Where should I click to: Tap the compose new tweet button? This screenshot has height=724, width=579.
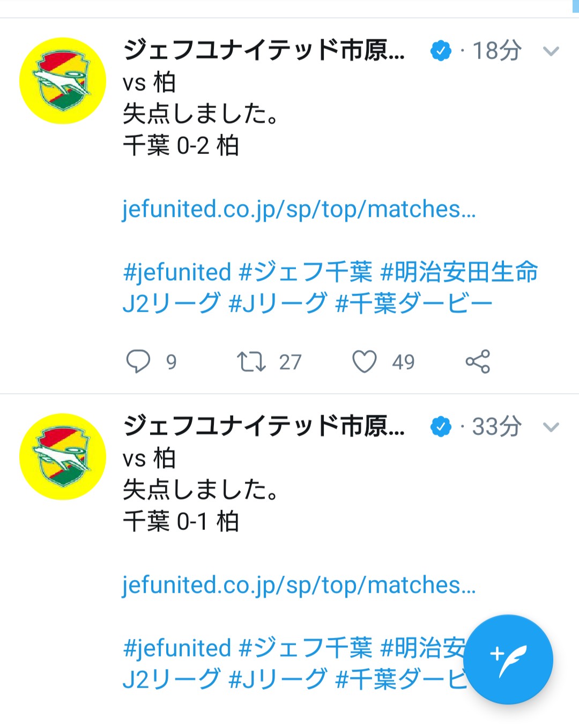[x=508, y=659]
